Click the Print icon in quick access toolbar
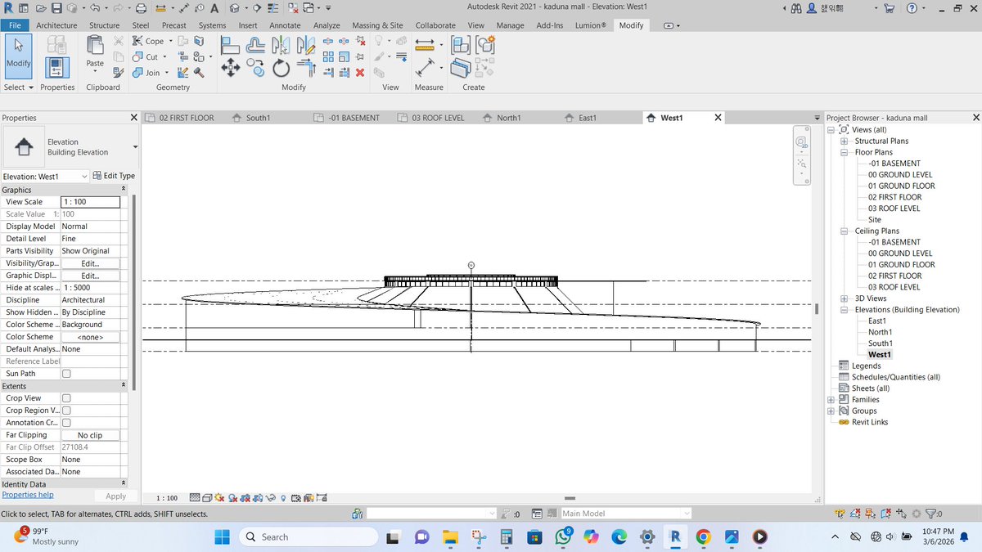The height and width of the screenshot is (552, 982). tap(141, 8)
